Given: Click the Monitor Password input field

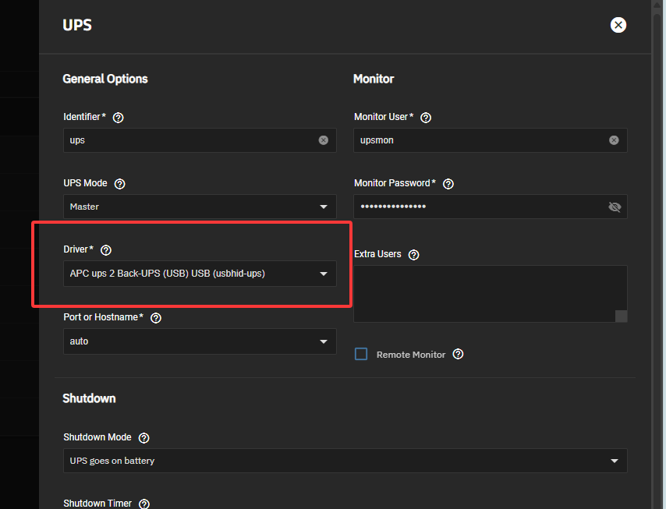Looking at the screenshot, I should click(476, 207).
